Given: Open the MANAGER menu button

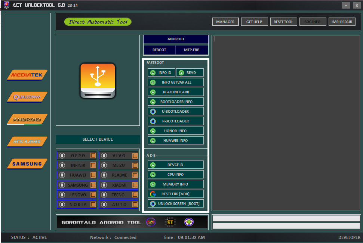Looking at the screenshot, I should 225,22.
